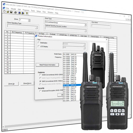Open the Edit menu
Image resolution: width=133 pixels, height=133 pixels.
click(19, 10)
